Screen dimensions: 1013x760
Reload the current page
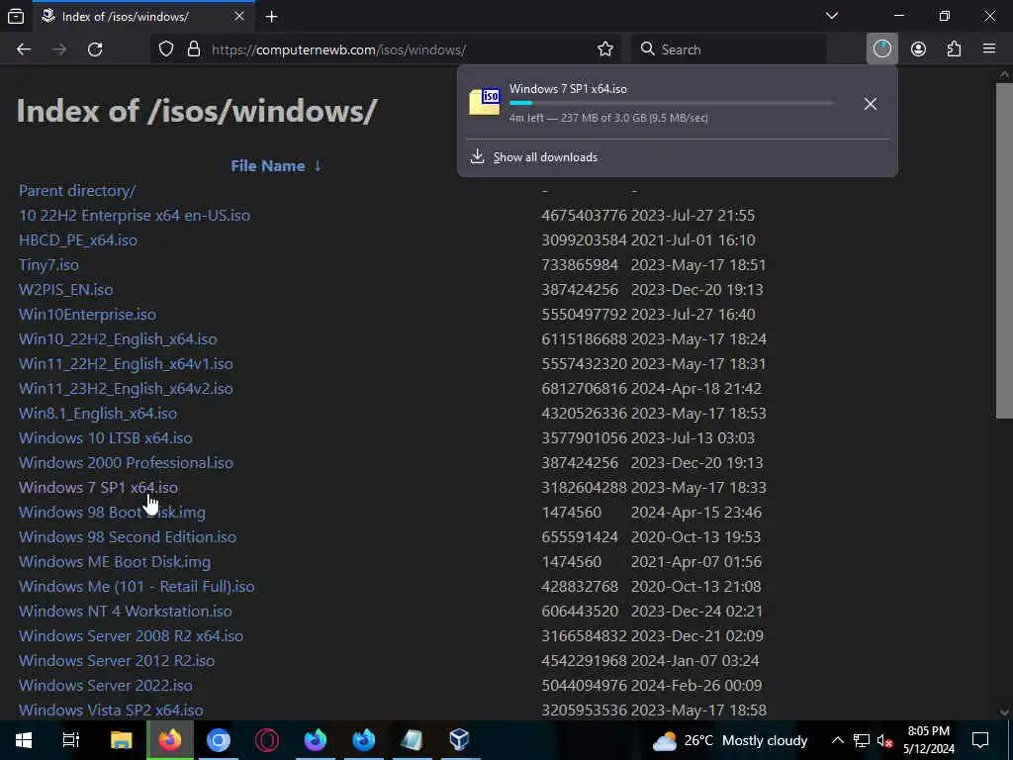click(95, 49)
